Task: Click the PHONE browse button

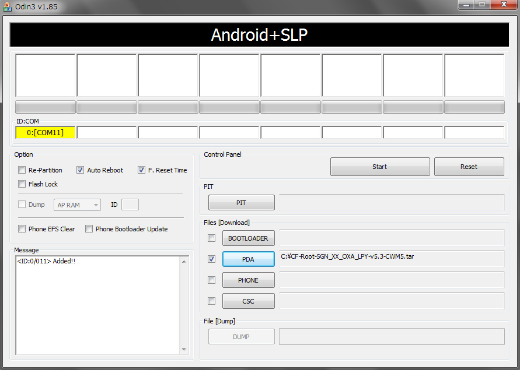Action: (x=249, y=280)
